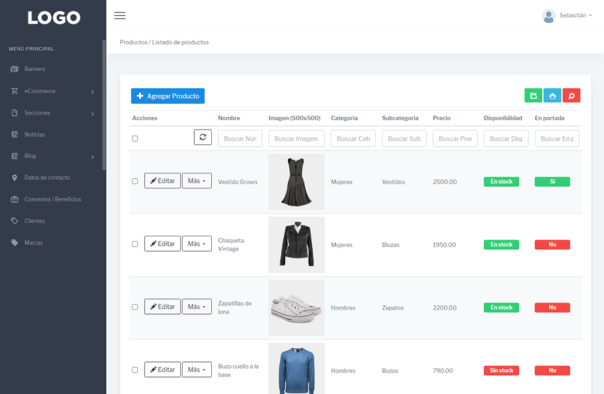Viewport: 604px width, 394px height.
Task: Click the red search icon button
Action: (x=571, y=96)
